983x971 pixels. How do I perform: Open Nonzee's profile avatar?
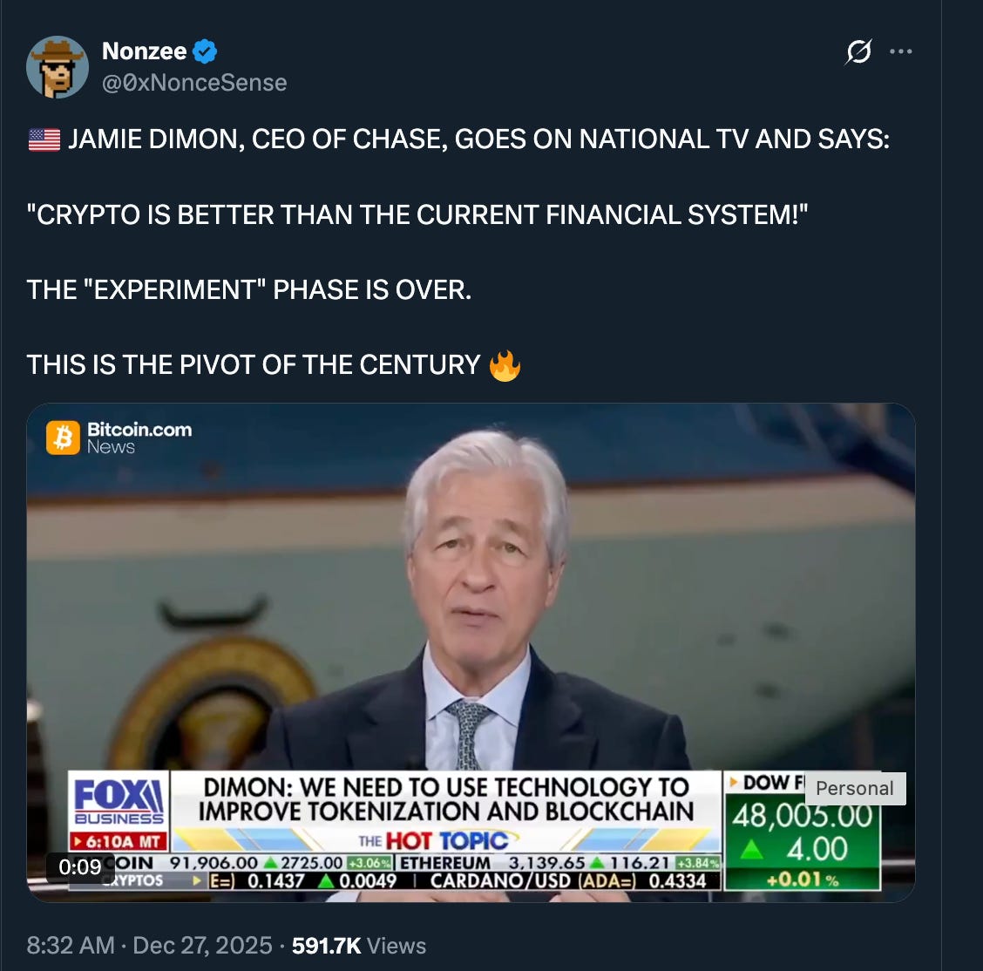57,67
